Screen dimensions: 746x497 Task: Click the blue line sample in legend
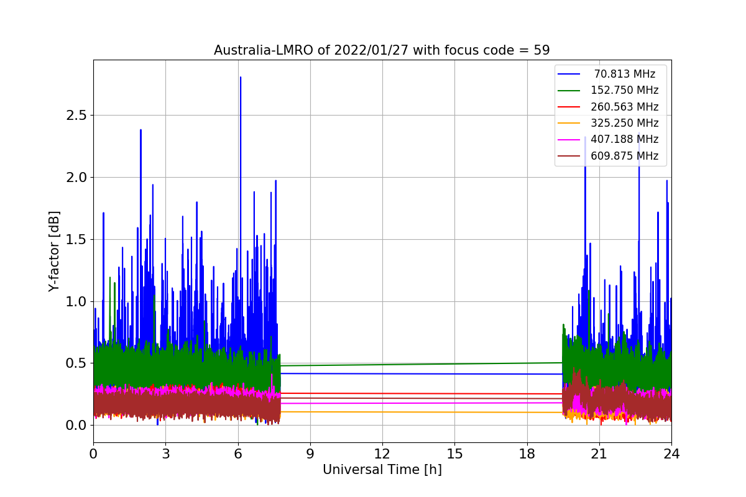[x=570, y=74]
